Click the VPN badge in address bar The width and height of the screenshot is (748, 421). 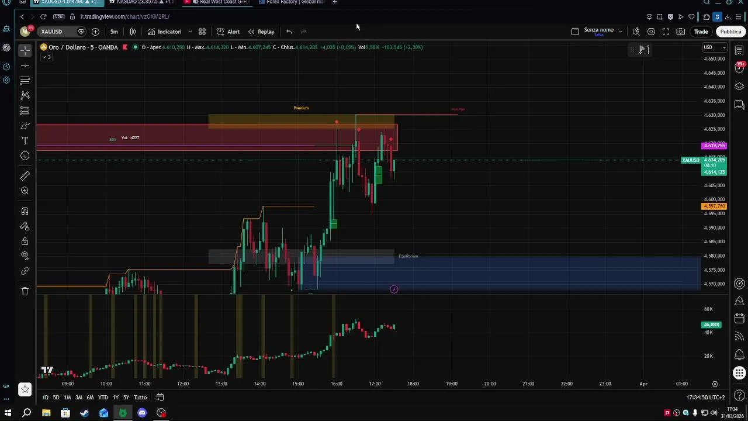click(58, 16)
